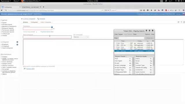
Task: Click the purple extension icon beside home icon
Action: [x=159, y=10]
